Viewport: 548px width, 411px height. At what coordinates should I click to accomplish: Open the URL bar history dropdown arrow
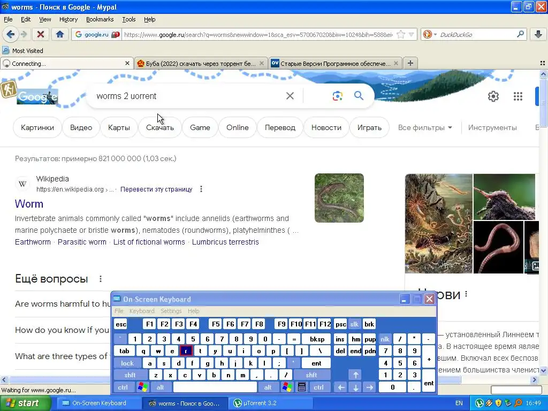(x=412, y=34)
